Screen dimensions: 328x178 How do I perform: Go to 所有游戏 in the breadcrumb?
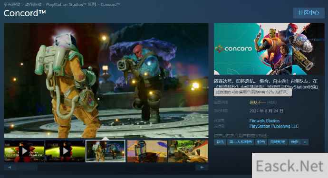12,4
